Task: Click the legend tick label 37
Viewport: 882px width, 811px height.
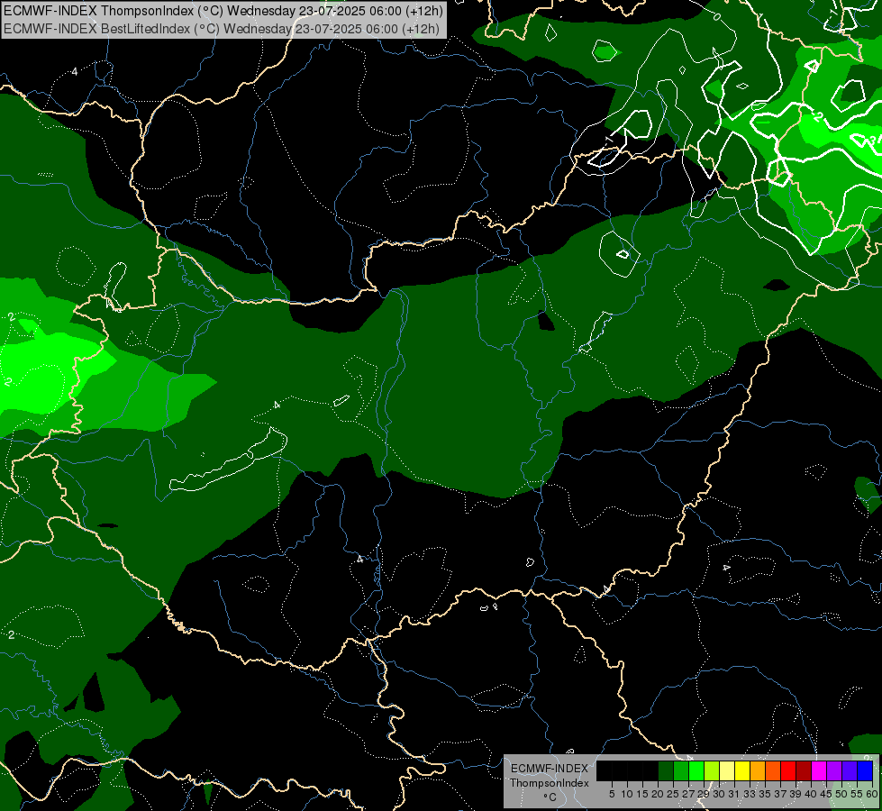Action: click(x=781, y=794)
